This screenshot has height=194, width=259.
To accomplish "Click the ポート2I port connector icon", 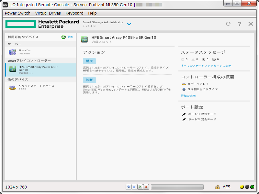I will point(184,119).
